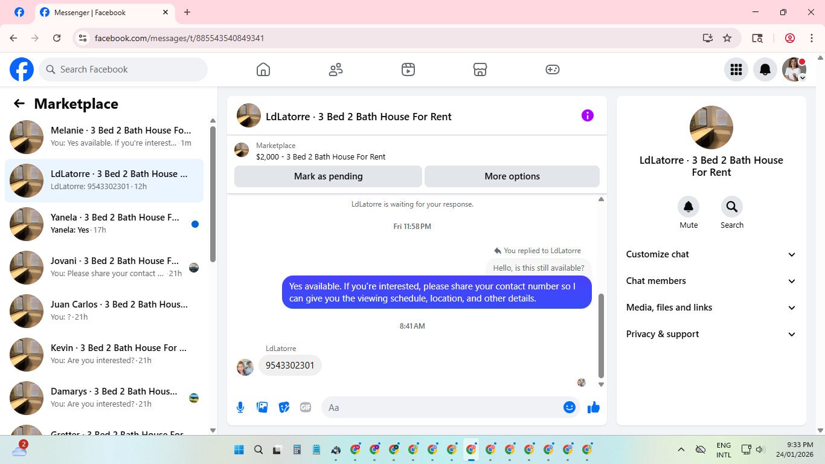Image resolution: width=825 pixels, height=464 pixels.
Task: Expand the Chat members section
Action: [711, 281]
